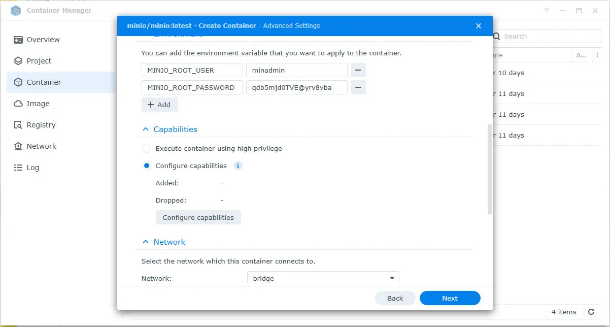Remove the MINIO_ROOT_PASSWORD variable with minus
This screenshot has width=610, height=327.
point(358,87)
